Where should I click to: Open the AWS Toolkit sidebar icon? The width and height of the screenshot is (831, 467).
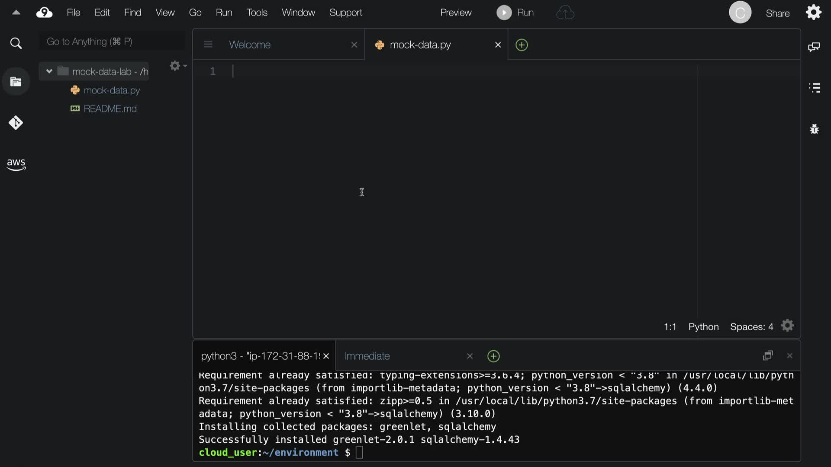click(x=16, y=164)
